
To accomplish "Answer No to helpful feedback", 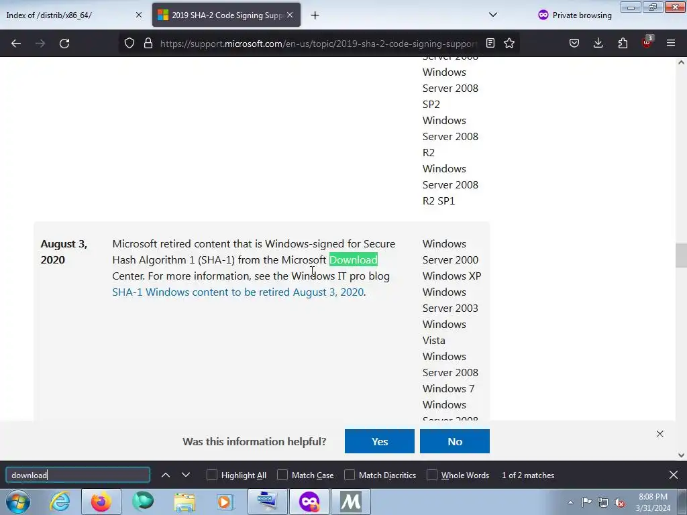I will (455, 441).
